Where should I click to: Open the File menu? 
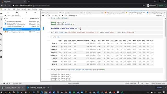[x=5, y=9]
